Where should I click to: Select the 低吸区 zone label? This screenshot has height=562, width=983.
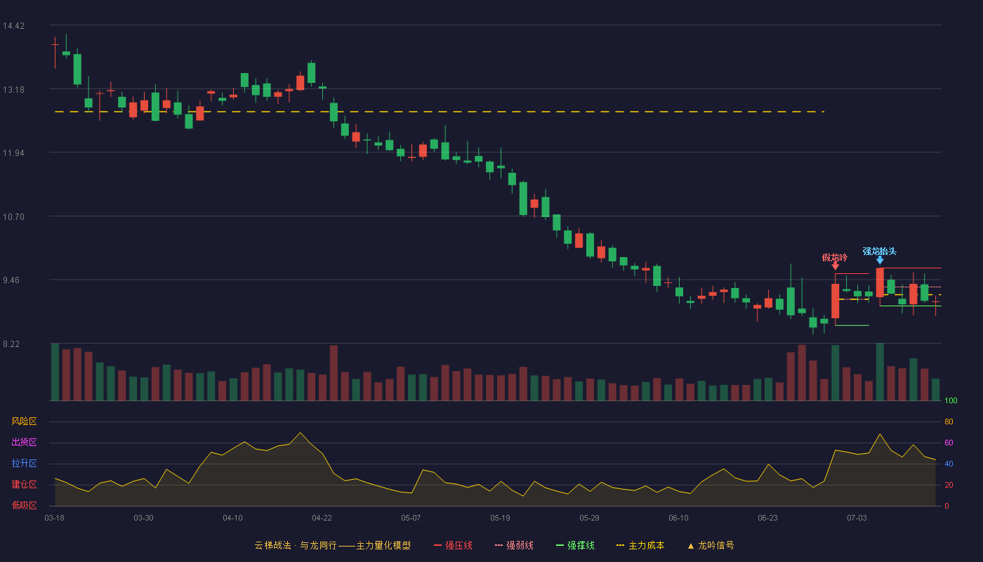(24, 506)
